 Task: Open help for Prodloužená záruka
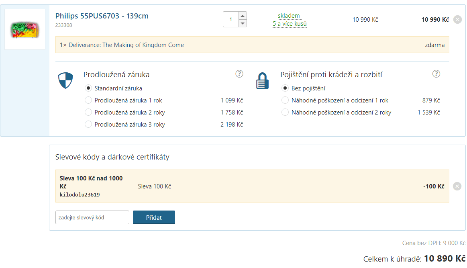click(x=239, y=74)
